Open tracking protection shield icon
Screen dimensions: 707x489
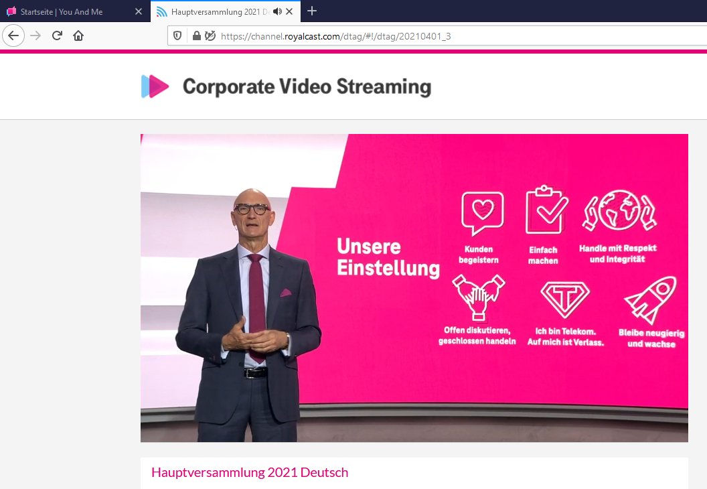177,36
